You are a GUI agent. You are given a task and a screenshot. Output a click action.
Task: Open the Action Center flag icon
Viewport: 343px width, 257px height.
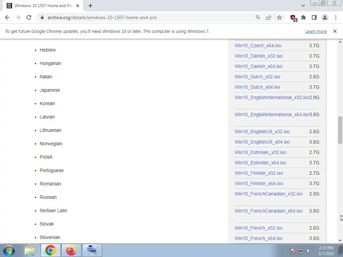[293, 251]
